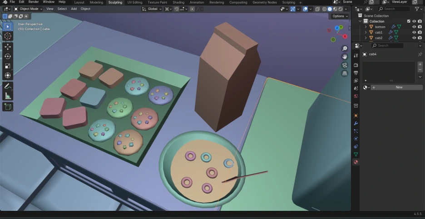Toggle proportional editing

click(192, 9)
